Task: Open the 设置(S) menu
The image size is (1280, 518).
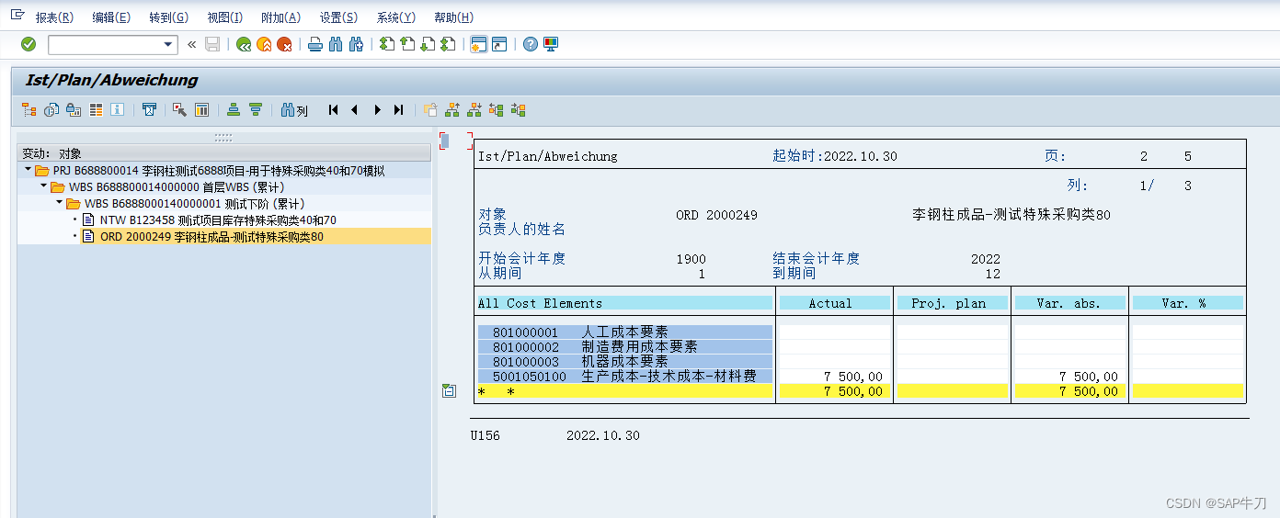Action: [x=338, y=17]
